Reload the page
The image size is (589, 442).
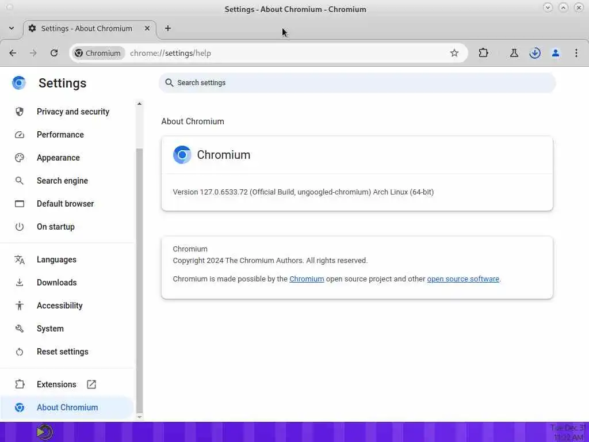click(54, 53)
